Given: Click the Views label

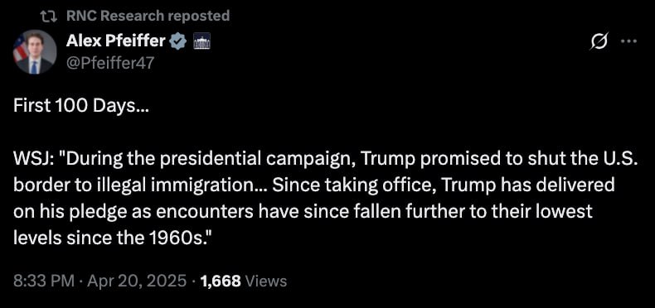Looking at the screenshot, I should tap(265, 282).
